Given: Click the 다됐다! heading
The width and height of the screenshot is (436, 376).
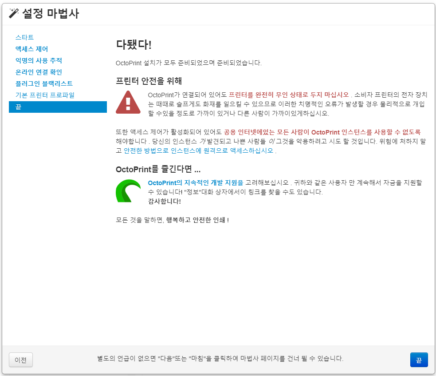Looking at the screenshot, I should point(134,44).
